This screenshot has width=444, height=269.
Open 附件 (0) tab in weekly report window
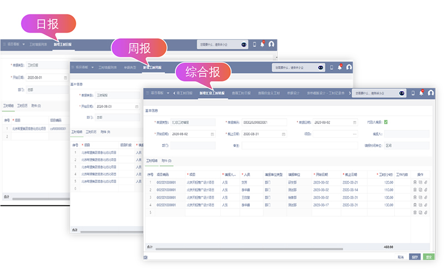tap(105, 132)
